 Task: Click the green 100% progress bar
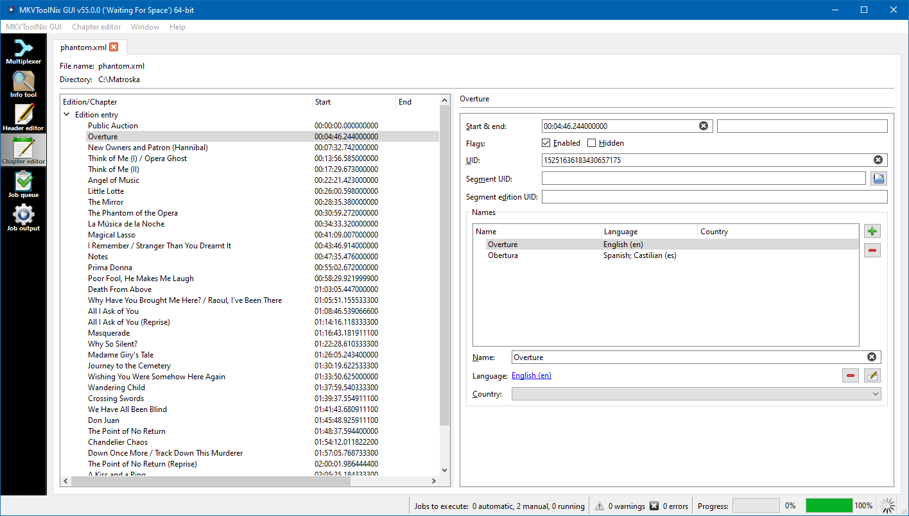coord(829,505)
